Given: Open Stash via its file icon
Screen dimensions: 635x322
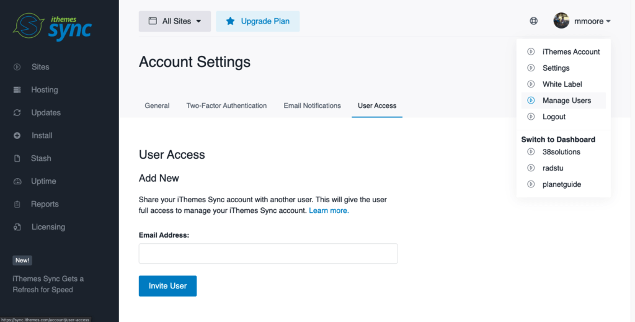Looking at the screenshot, I should point(17,159).
